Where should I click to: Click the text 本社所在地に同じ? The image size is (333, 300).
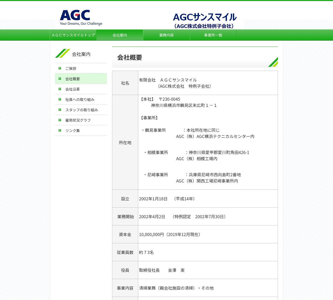pos(203,130)
